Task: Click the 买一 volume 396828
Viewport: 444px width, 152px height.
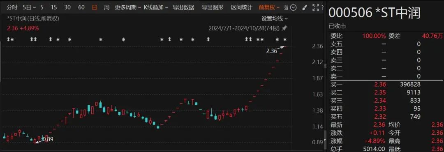Action: click(410, 84)
